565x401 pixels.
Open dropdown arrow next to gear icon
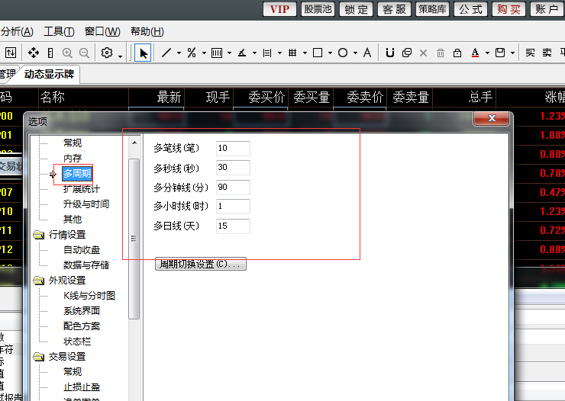click(120, 56)
